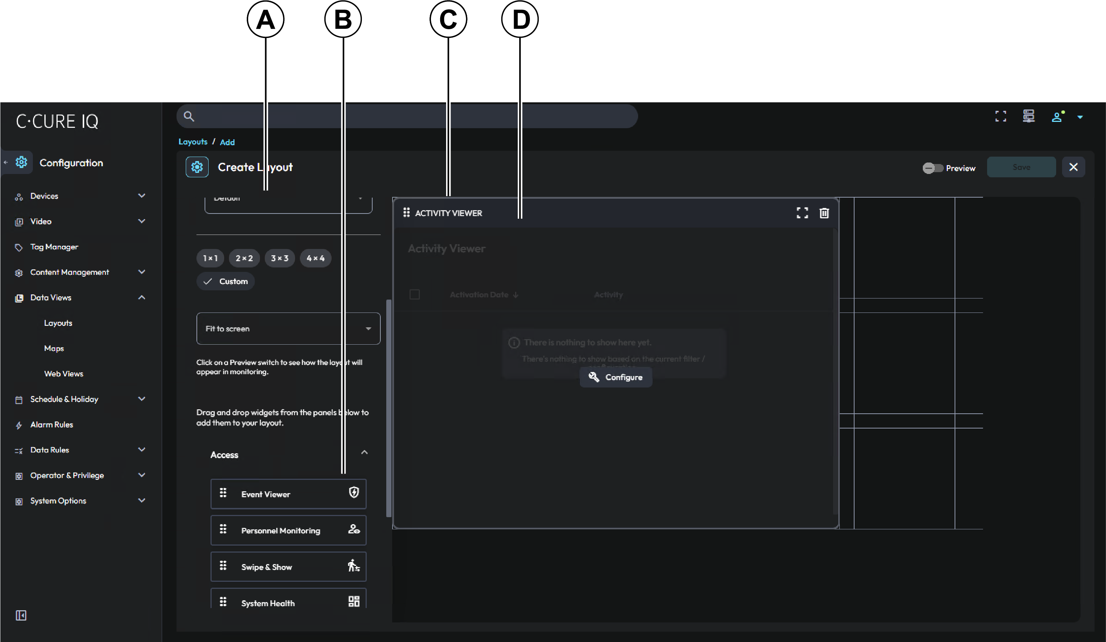
Task: Collapse sidebar using bottom-left panel icon
Action: [x=21, y=615]
